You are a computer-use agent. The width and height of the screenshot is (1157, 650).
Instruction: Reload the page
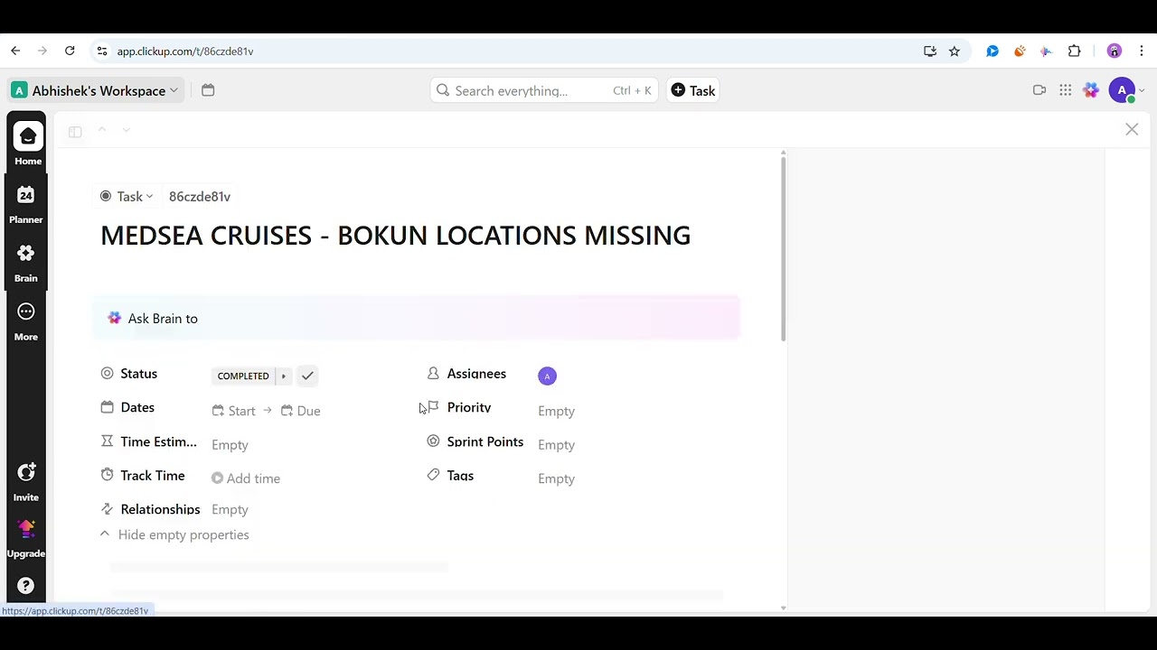point(70,51)
